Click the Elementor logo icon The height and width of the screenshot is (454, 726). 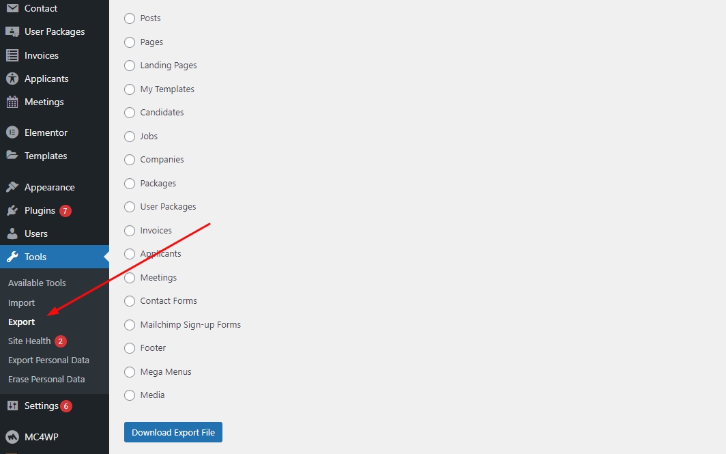point(12,132)
